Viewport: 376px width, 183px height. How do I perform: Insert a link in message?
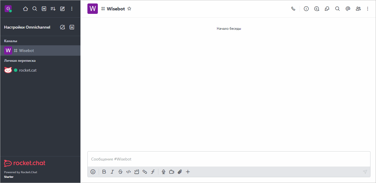click(145, 172)
